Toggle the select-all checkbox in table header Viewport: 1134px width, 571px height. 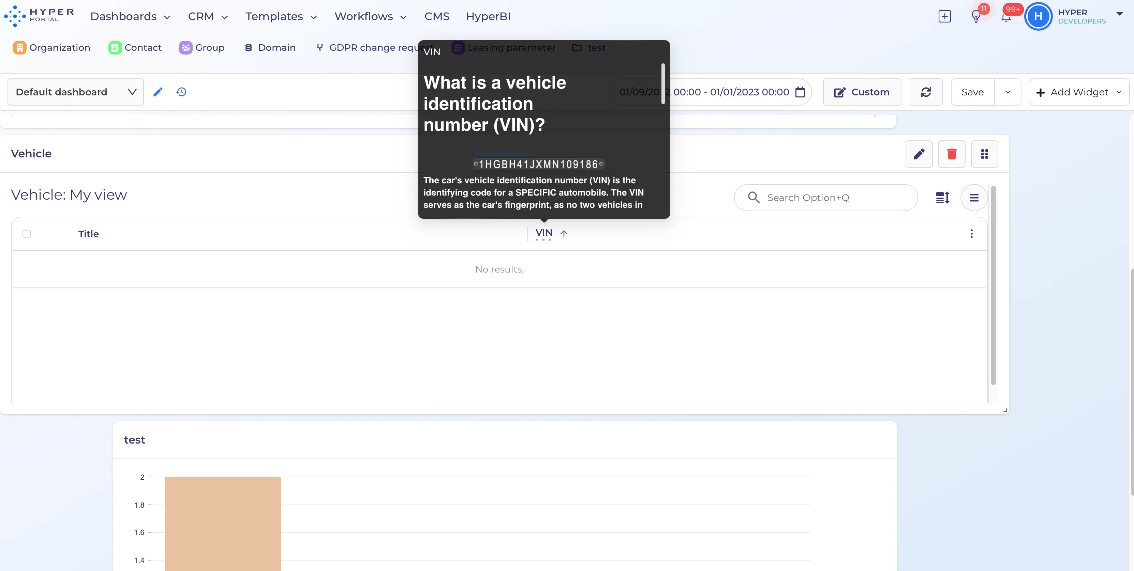click(26, 234)
